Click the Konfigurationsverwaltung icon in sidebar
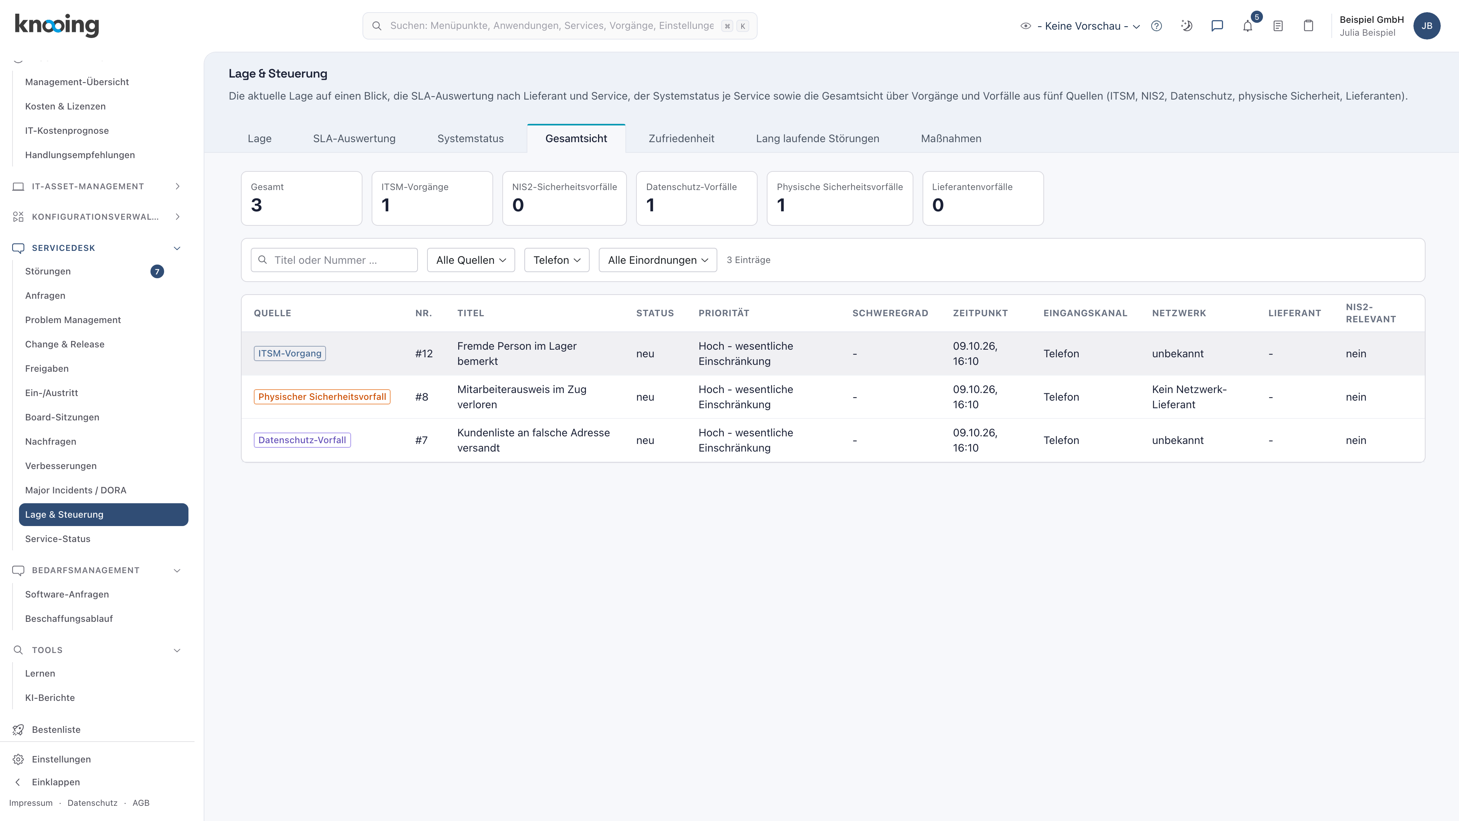The height and width of the screenshot is (821, 1459). 18,217
